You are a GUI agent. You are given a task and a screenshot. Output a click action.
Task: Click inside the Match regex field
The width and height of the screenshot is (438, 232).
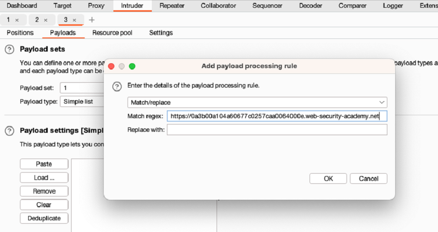tap(277, 116)
